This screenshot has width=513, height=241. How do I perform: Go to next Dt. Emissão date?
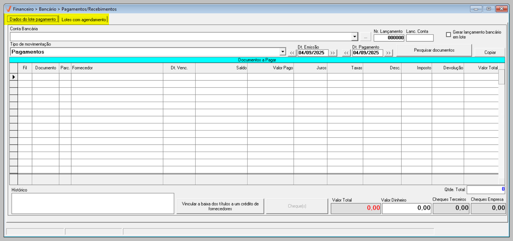pyautogui.click(x=332, y=53)
